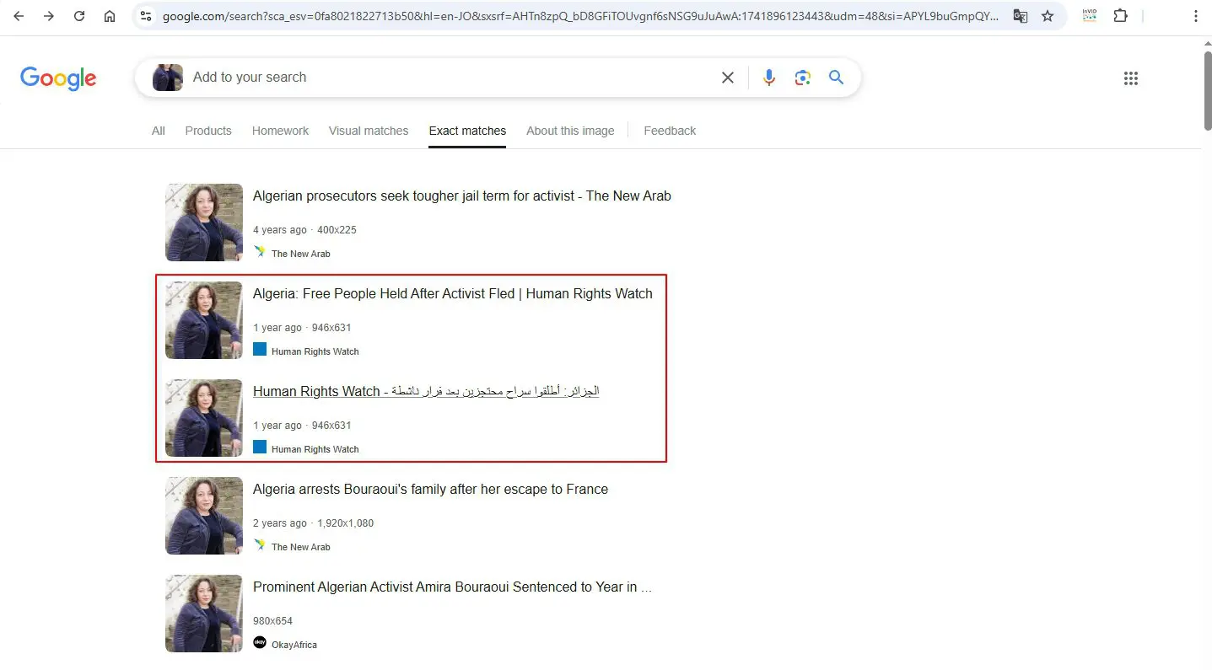Click the Add to your search field
The height and width of the screenshot is (670, 1212).
tap(447, 78)
